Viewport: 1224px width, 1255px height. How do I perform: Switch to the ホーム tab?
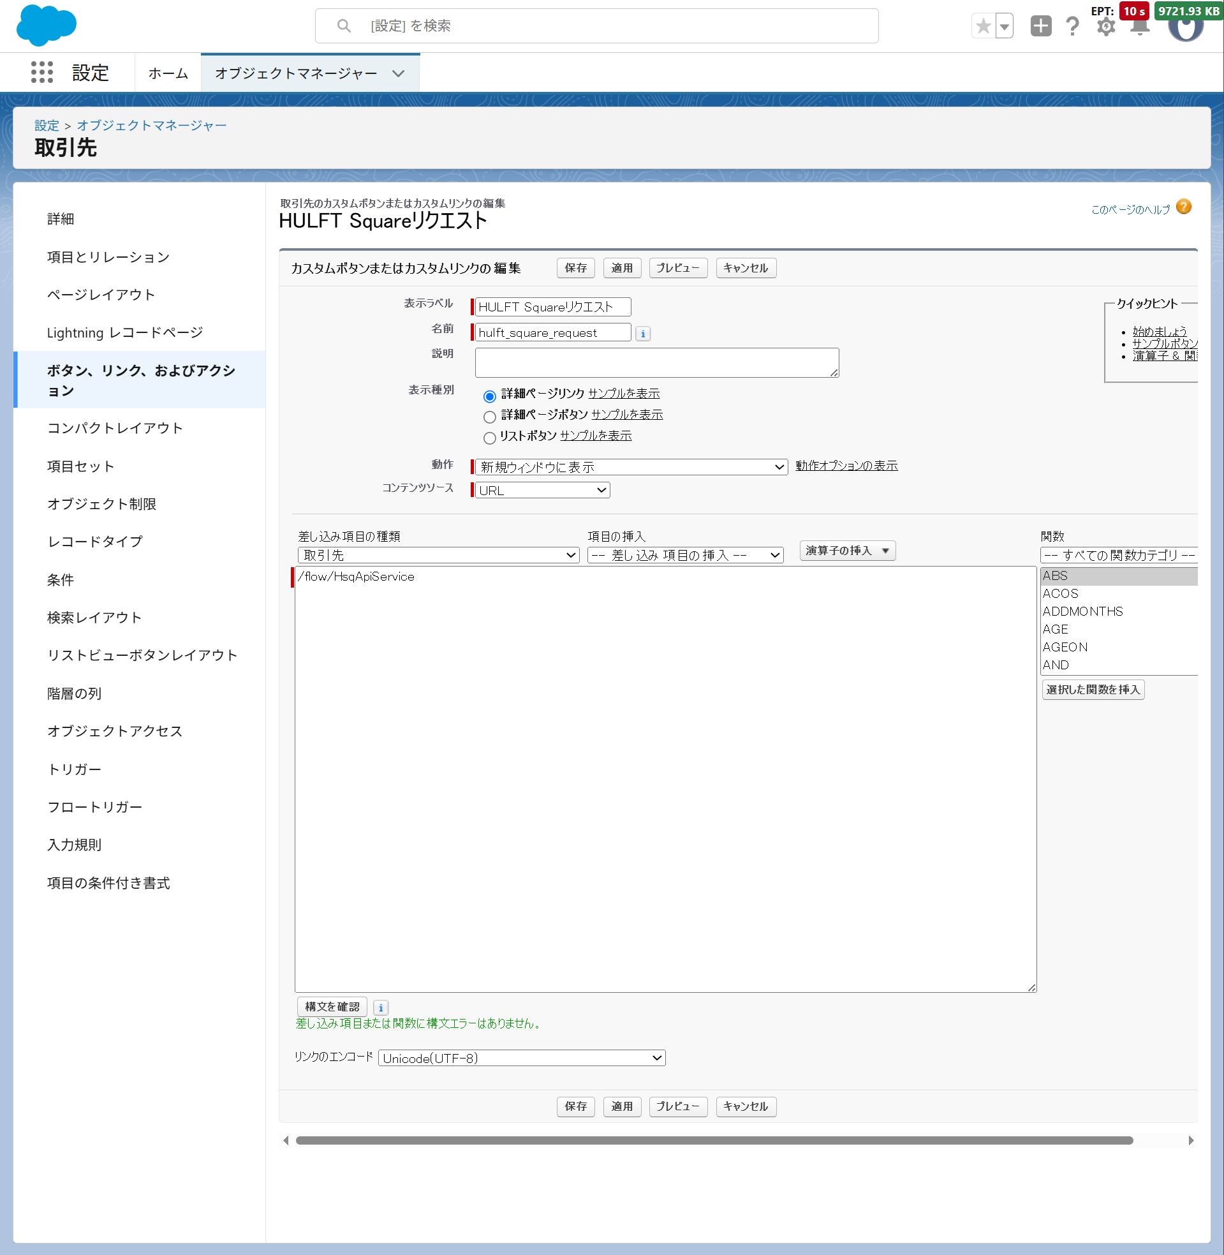point(168,73)
